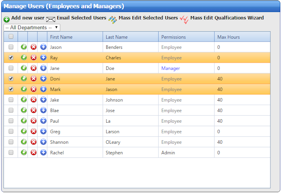
Task: Click the Mass Edit Qualifications Wizard link
Action: (227, 18)
